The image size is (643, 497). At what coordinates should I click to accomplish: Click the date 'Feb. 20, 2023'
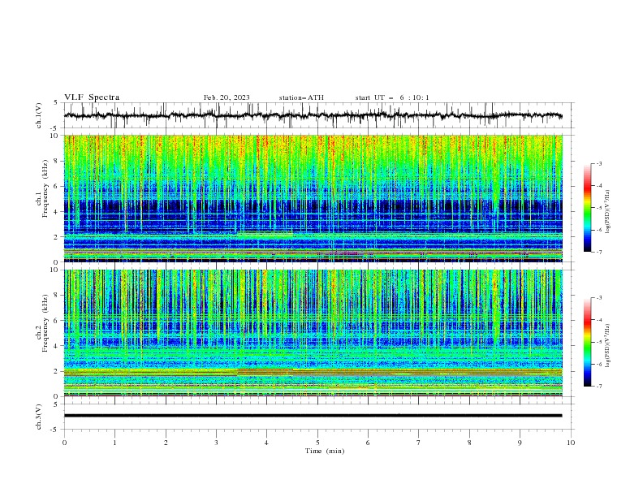227,97
